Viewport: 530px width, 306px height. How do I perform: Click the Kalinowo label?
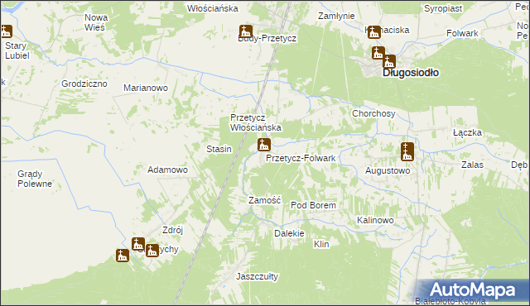[x=375, y=220]
